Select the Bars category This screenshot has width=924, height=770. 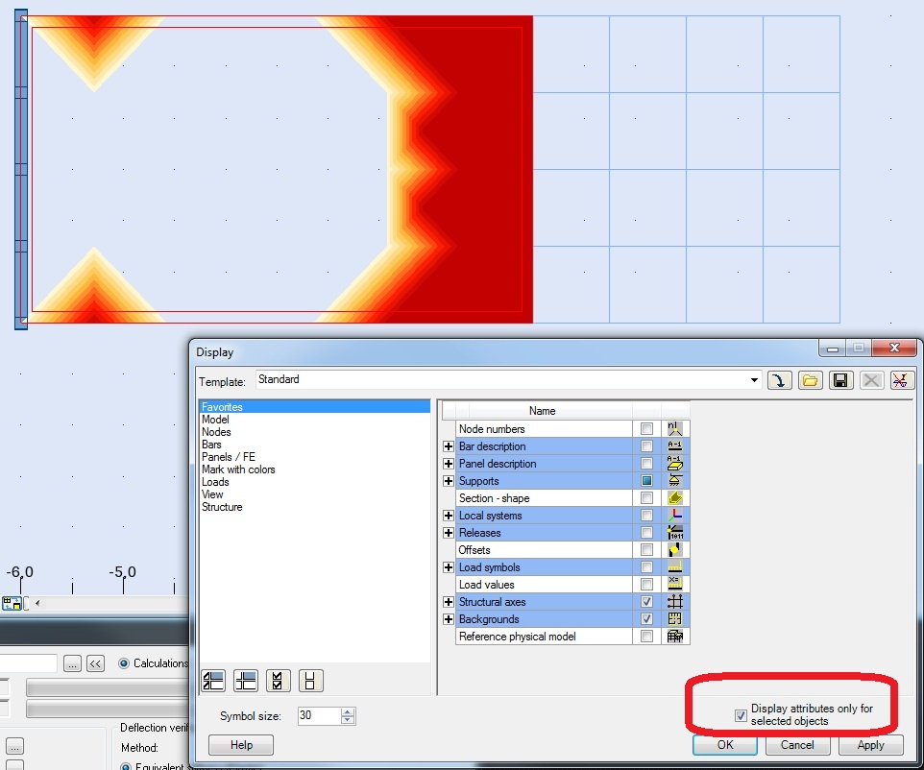point(211,445)
